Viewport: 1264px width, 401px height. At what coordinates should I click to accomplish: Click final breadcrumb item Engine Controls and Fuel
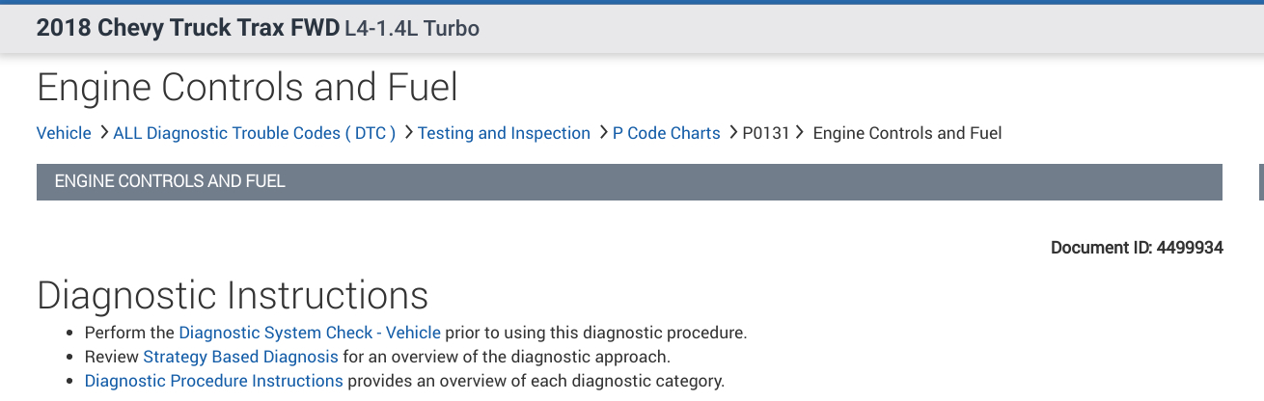tap(907, 133)
